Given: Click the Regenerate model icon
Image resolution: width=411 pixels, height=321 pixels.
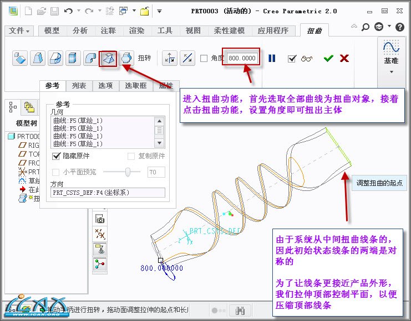Looking at the screenshot, I should 110,11.
